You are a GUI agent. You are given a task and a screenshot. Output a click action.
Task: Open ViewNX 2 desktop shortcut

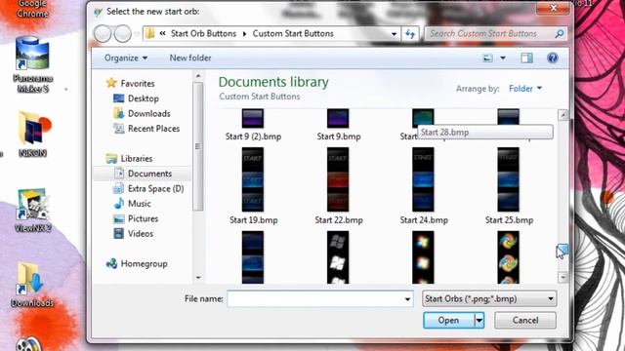(x=32, y=211)
